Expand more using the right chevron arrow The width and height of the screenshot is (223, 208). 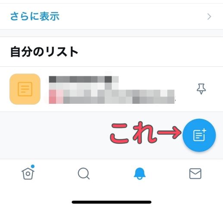tap(209, 17)
